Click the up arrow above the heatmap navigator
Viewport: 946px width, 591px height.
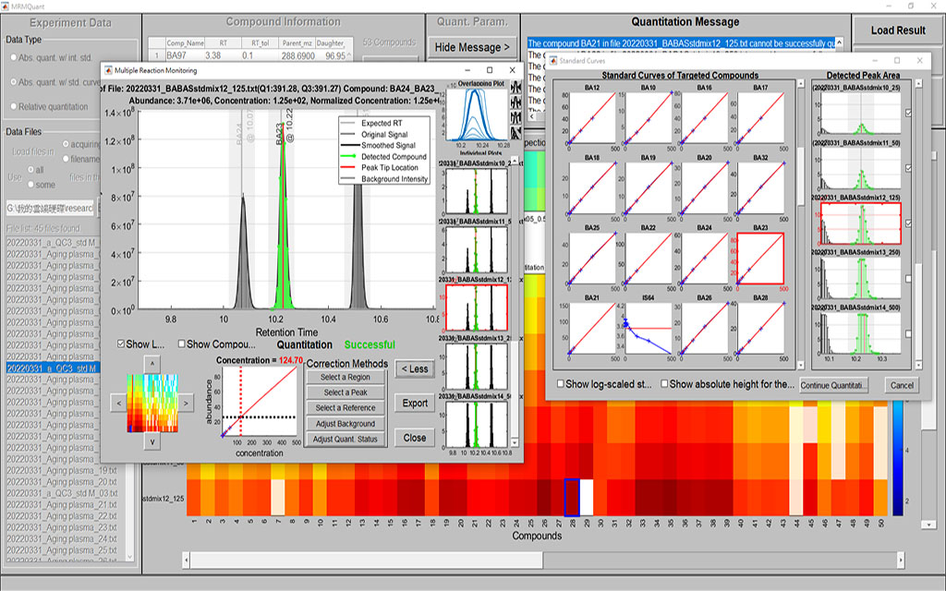[152, 365]
